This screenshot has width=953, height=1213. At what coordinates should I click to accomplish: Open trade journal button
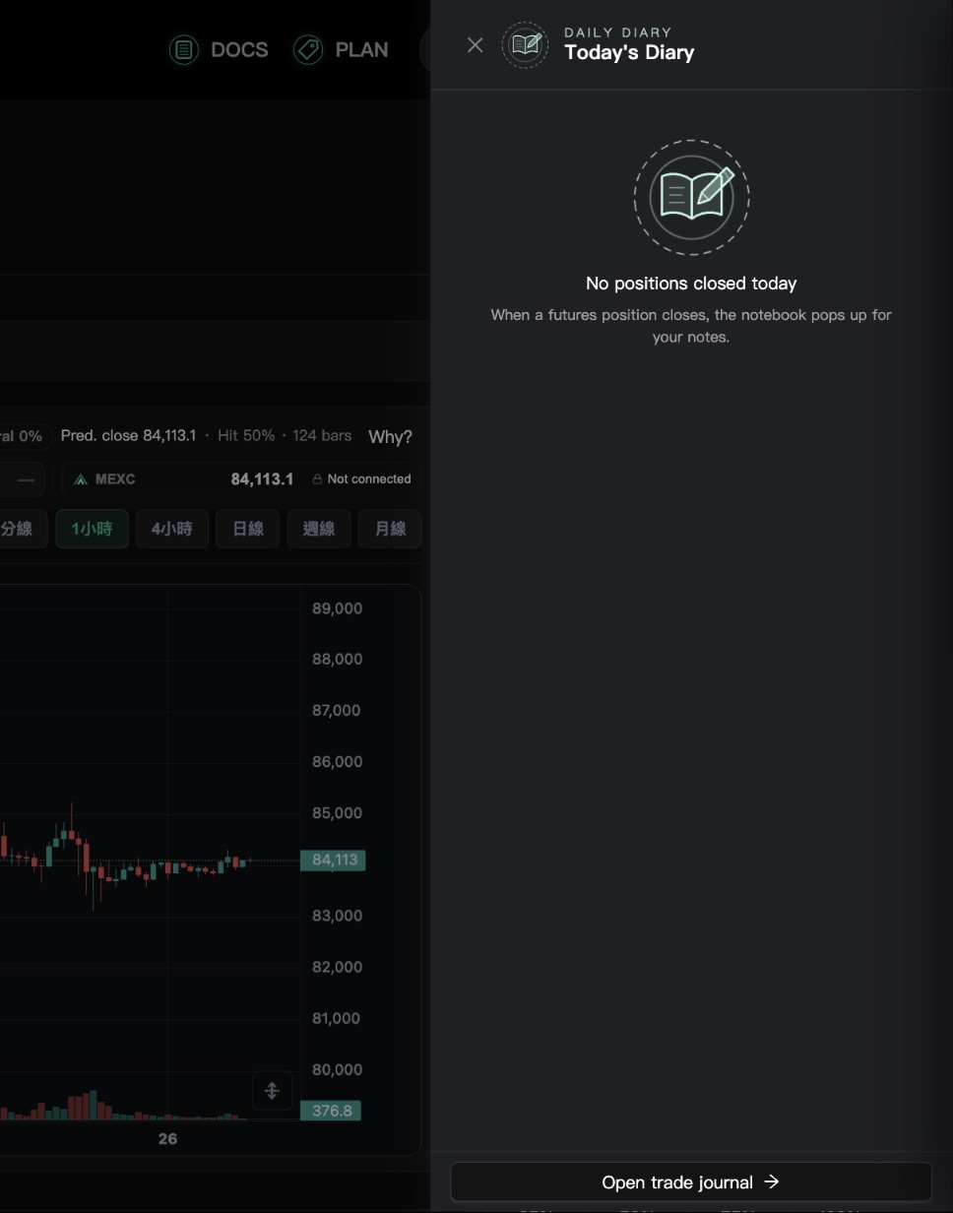pos(691,1181)
